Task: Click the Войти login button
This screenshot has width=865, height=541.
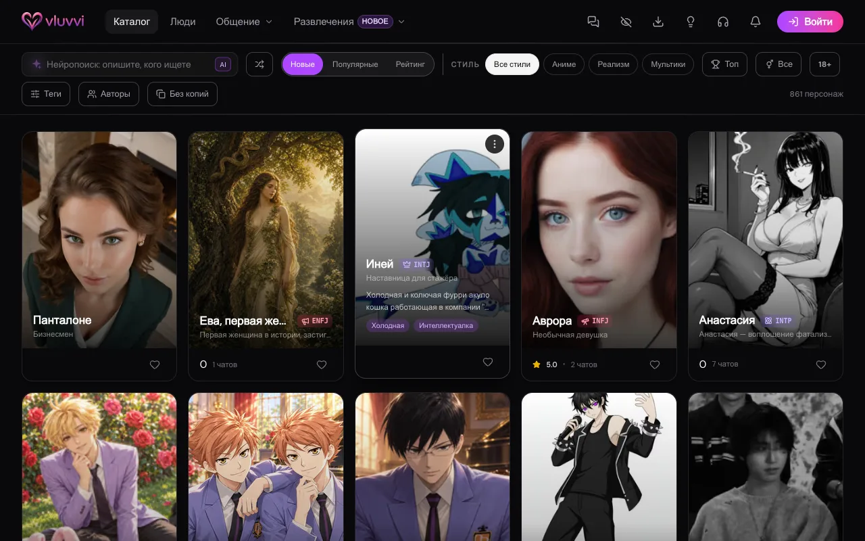Action: click(810, 22)
